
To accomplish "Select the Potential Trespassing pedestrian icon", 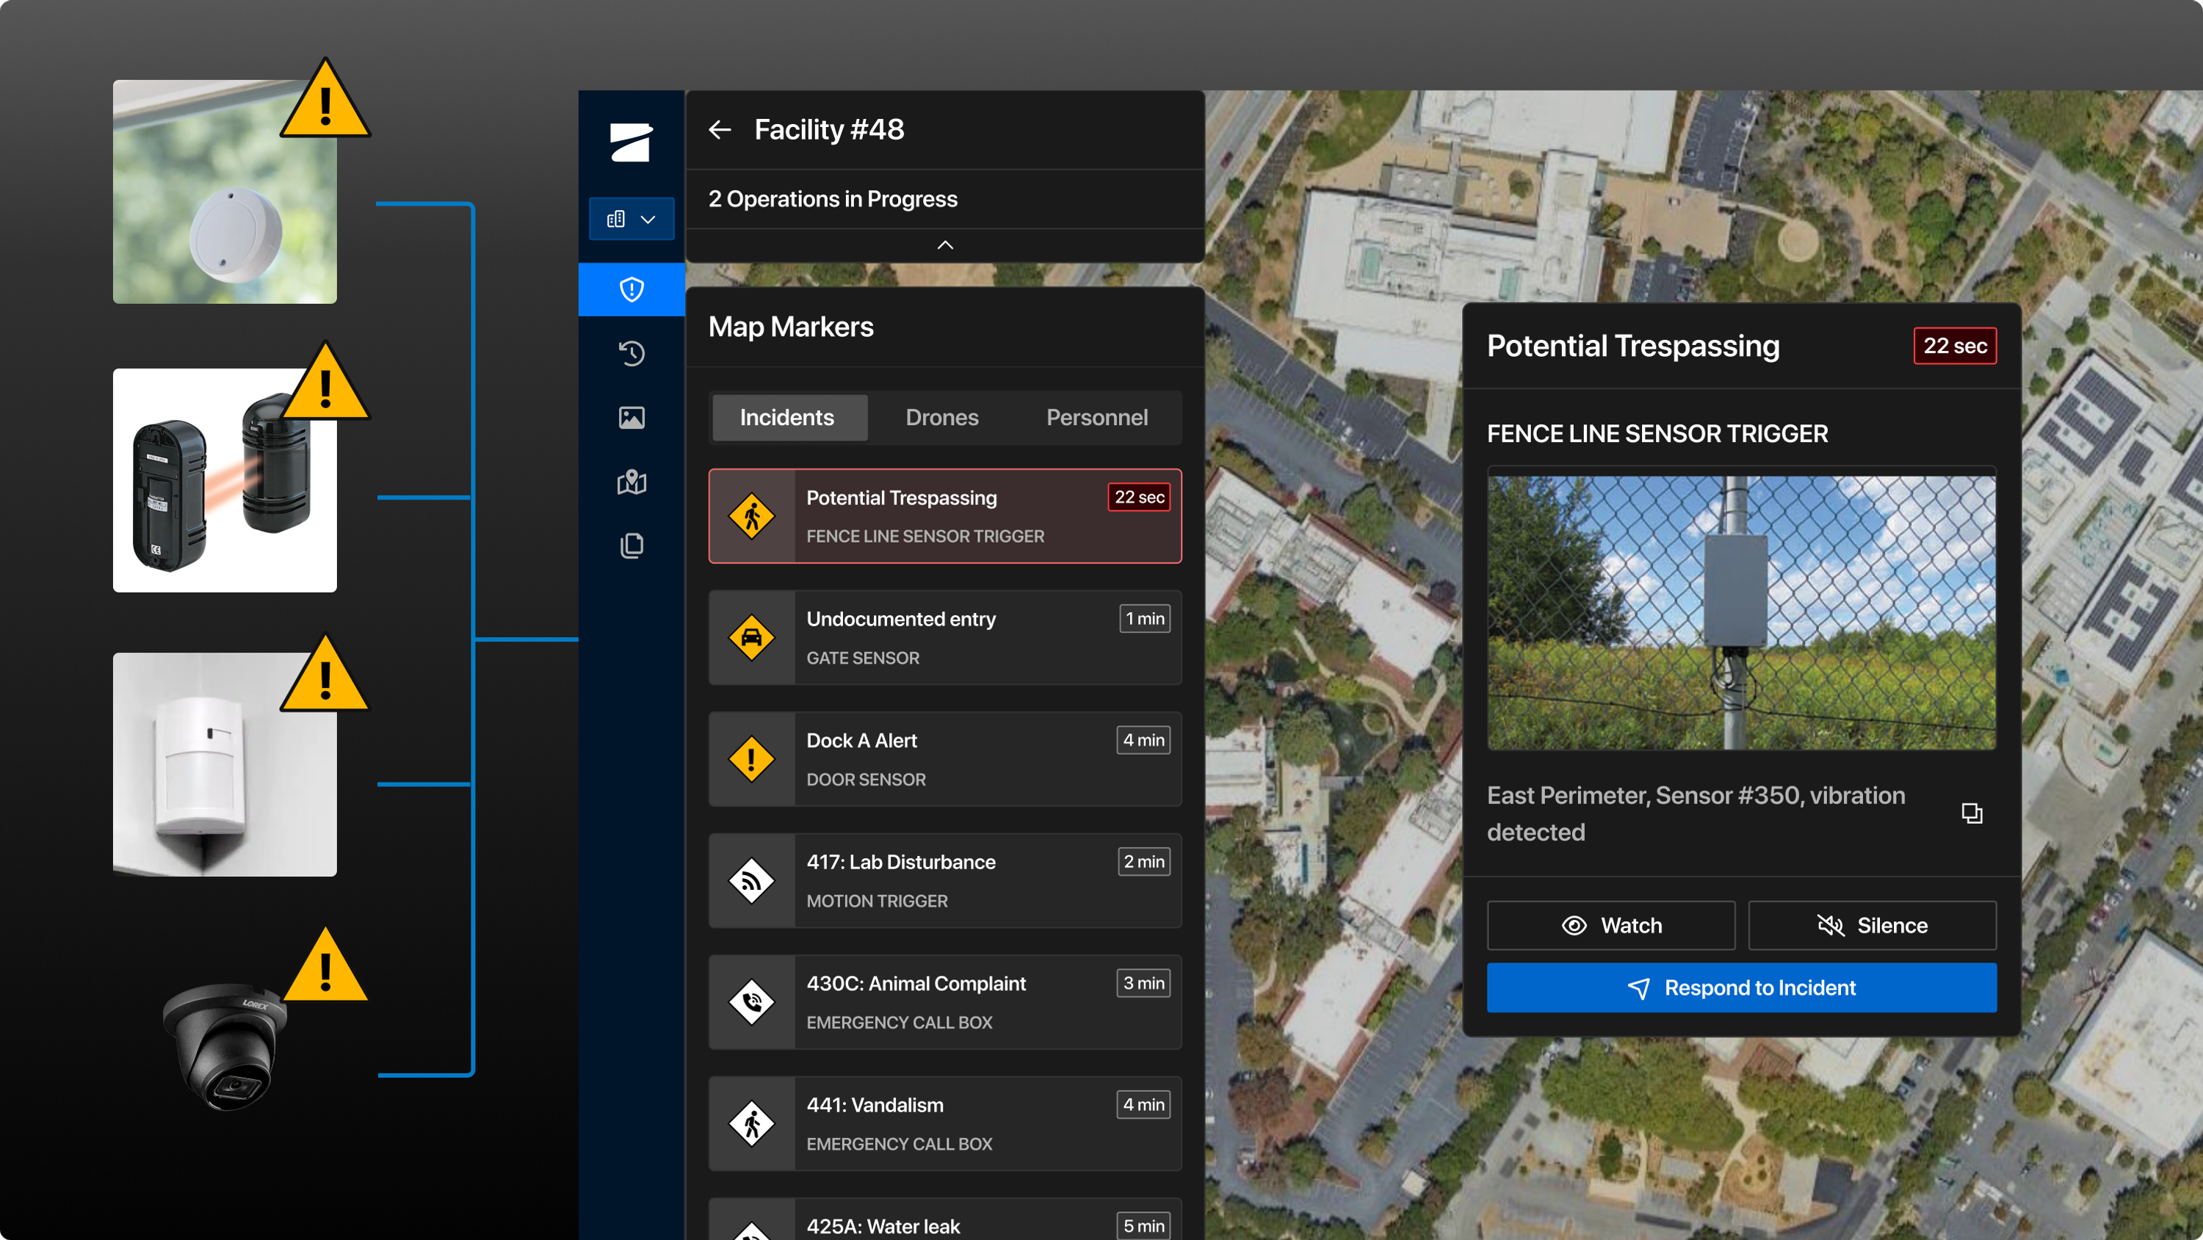I will click(752, 517).
